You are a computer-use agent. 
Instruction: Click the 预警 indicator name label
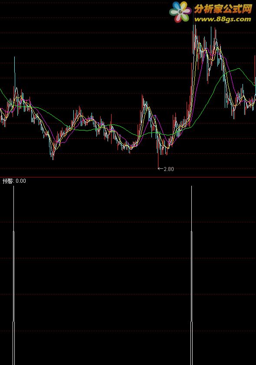pos(8,181)
